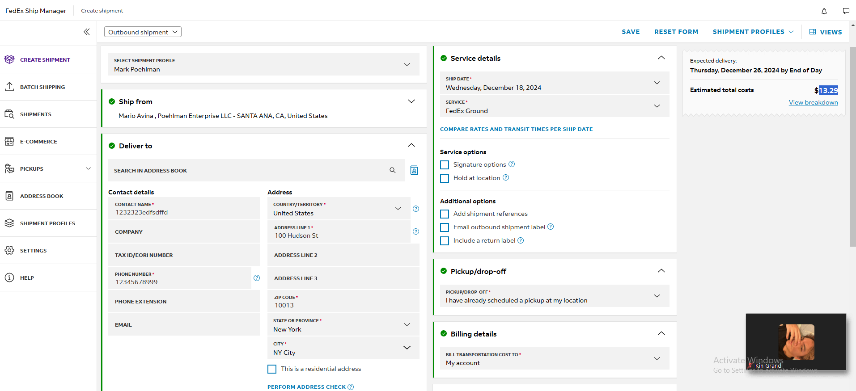
Task: Collapse the Deliver to section
Action: [x=411, y=145]
